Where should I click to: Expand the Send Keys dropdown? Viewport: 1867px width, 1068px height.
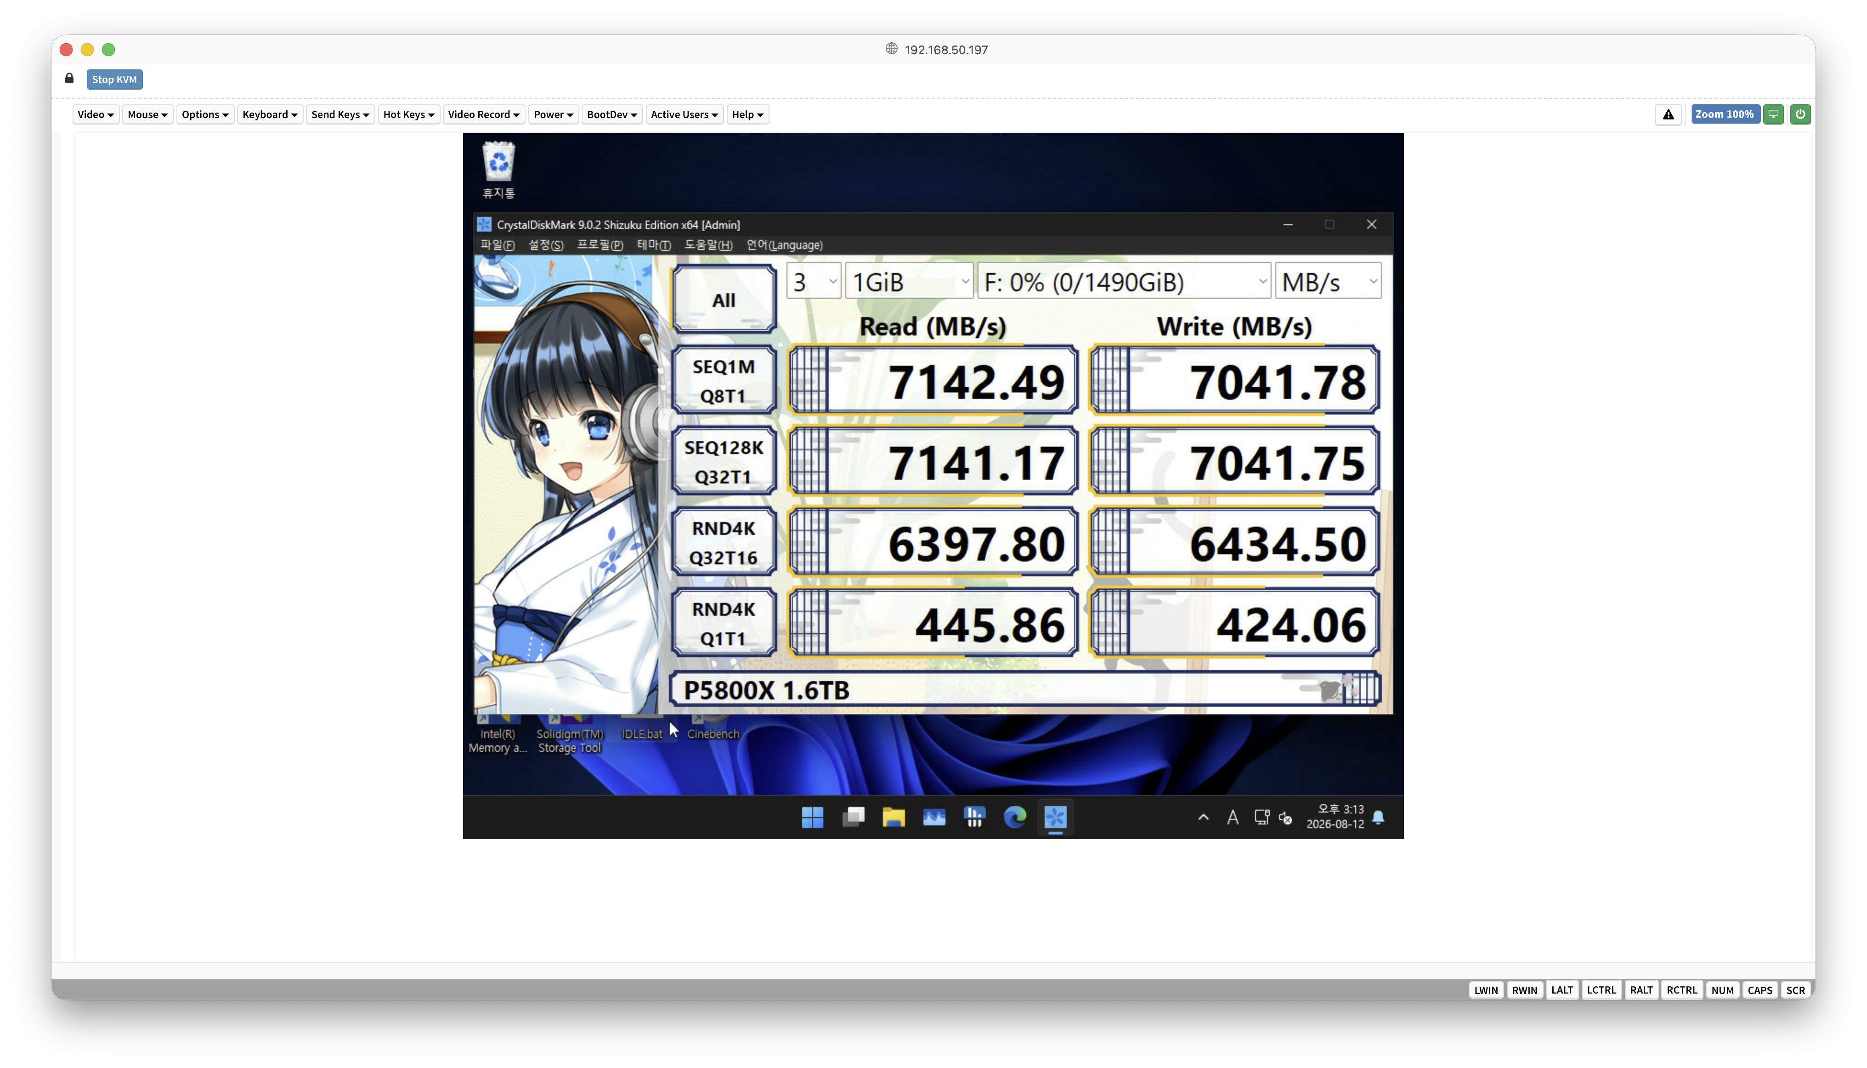(x=340, y=114)
